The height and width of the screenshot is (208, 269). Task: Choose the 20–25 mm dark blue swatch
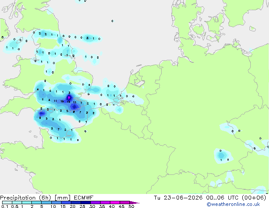pyautogui.click(x=76, y=202)
